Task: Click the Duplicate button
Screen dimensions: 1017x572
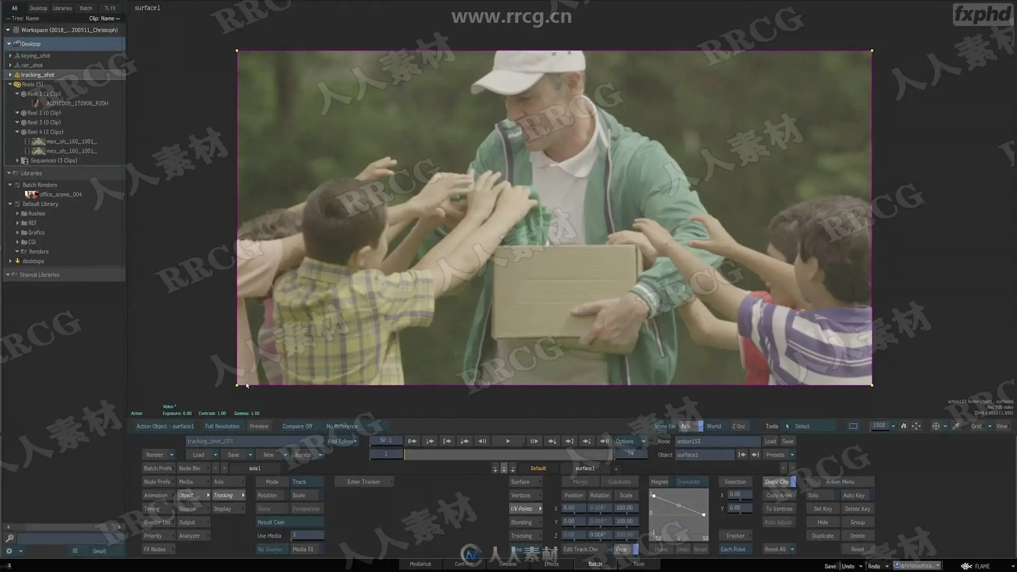Action: tap(823, 536)
